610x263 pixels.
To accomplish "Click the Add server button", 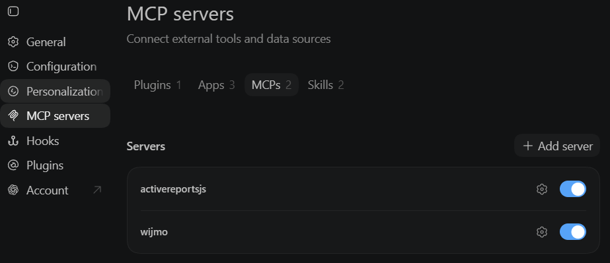I will tap(557, 146).
